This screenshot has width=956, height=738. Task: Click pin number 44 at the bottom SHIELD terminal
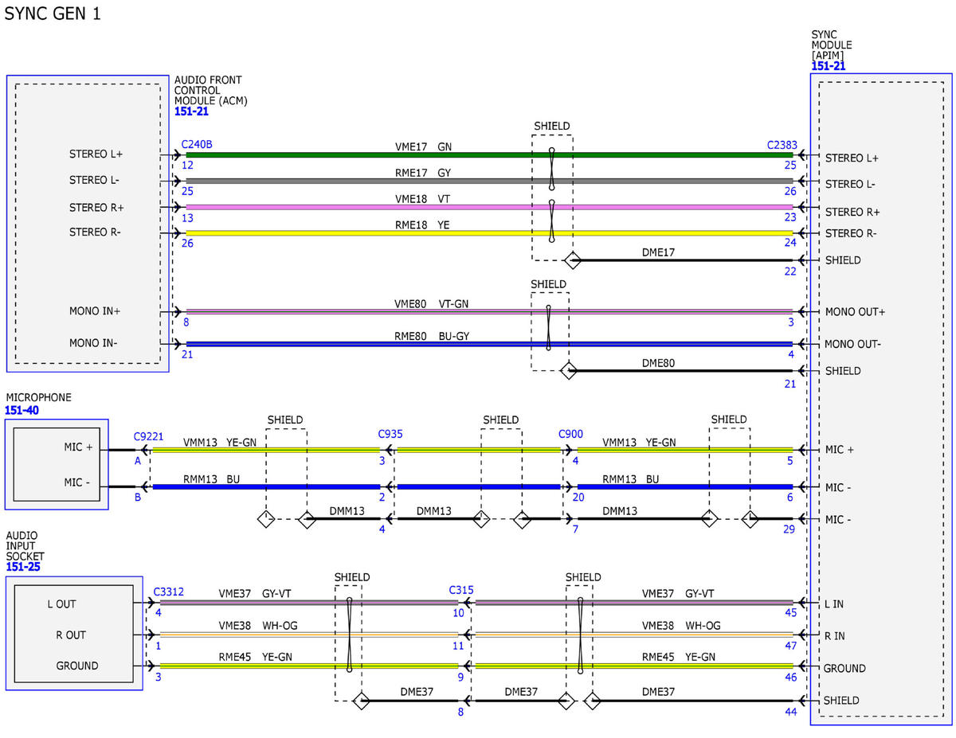point(790,711)
